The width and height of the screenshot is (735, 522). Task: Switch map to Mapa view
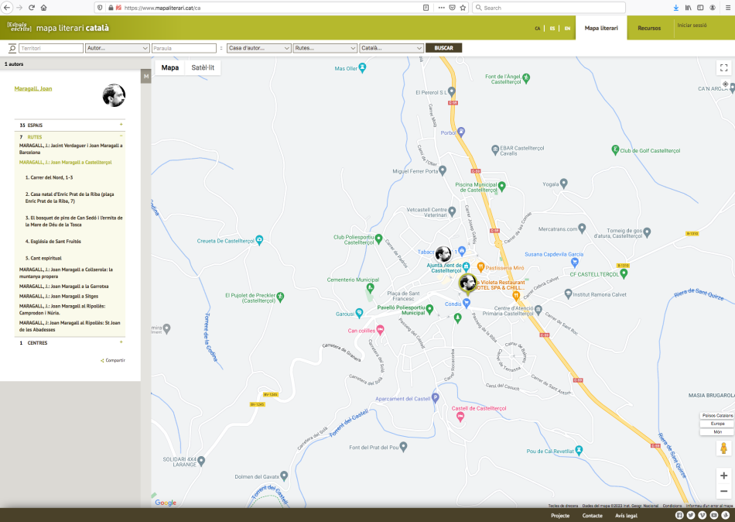tap(169, 67)
